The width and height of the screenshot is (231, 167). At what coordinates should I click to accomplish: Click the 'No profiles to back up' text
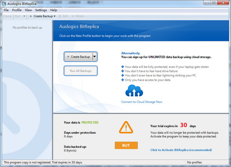tap(27, 27)
